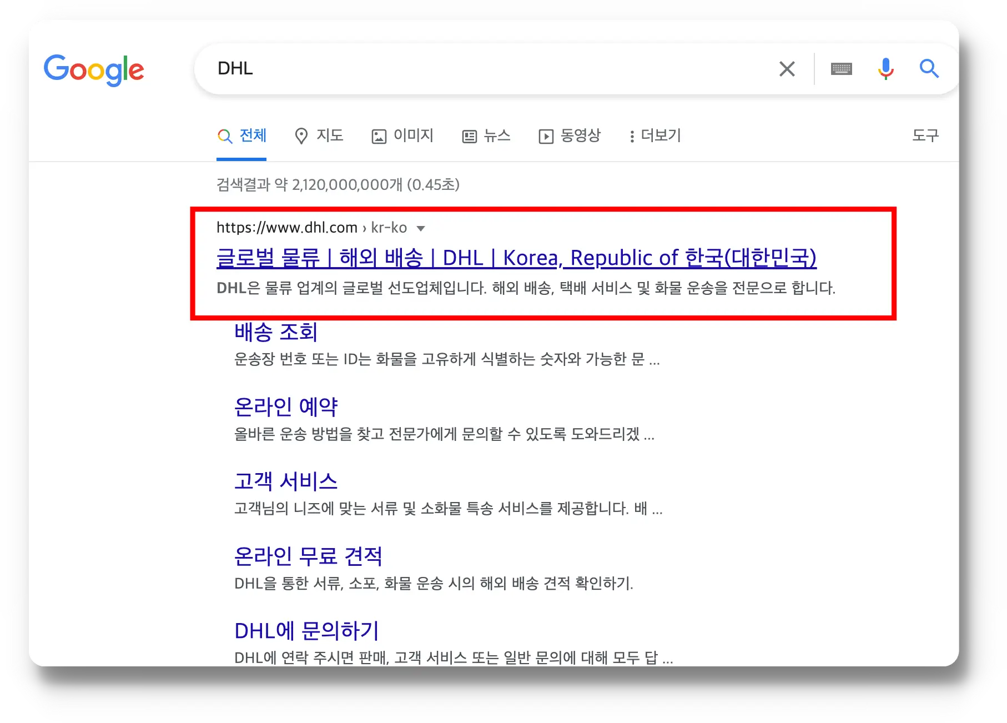The width and height of the screenshot is (1007, 723).
Task: Click the snippet starting 올바른 운송 방법을 찾고
Action: click(x=444, y=434)
